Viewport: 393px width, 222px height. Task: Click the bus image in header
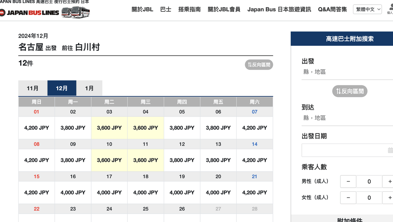[76, 12]
